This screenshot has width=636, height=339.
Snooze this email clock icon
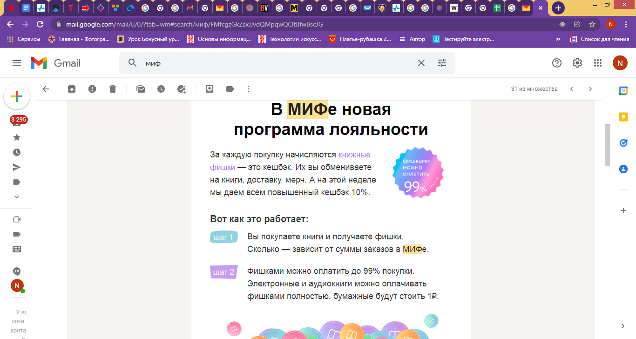point(161,89)
